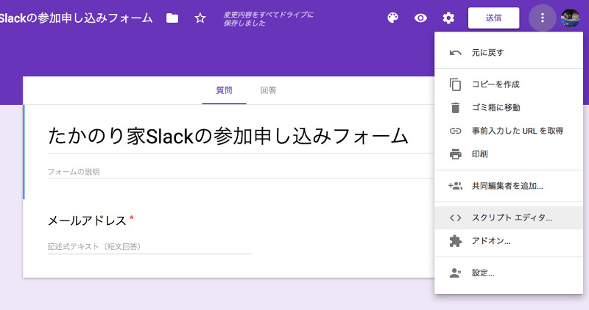Choose コピーを作成 in the menu
589x310 pixels.
point(509,84)
